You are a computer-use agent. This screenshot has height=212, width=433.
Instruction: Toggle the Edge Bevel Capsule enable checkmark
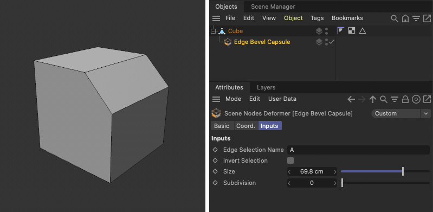[332, 42]
